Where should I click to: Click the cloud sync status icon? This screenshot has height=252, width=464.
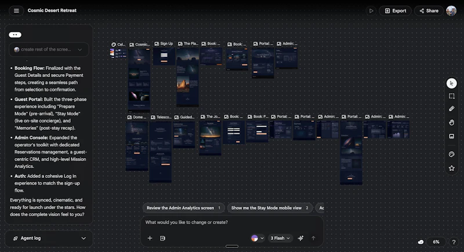coord(420,242)
